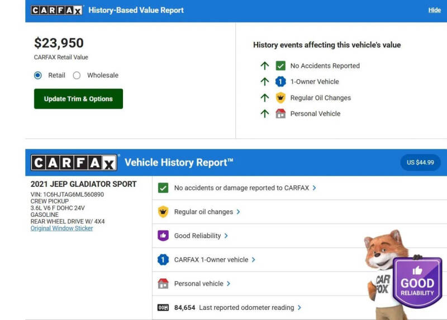The height and width of the screenshot is (320, 447).
Task: Click the CARFAX logo in Value Report header
Action: coord(57,10)
